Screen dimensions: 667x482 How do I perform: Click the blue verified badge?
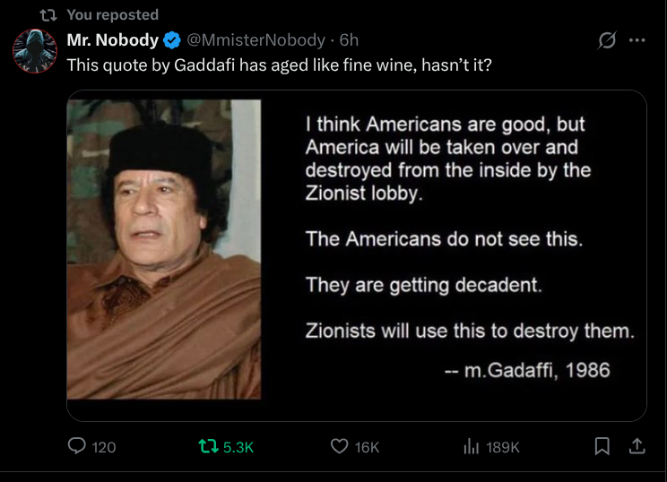[172, 40]
